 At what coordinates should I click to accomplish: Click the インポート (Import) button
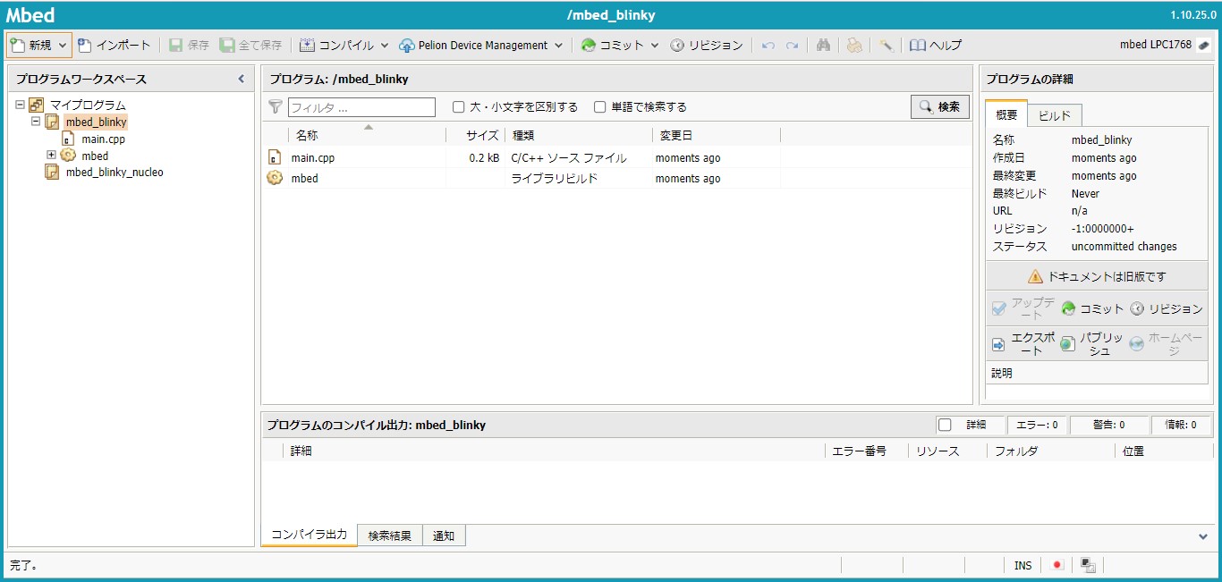point(114,45)
